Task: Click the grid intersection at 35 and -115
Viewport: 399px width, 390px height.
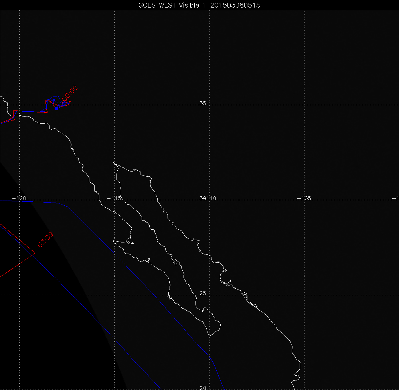Action: pyautogui.click(x=115, y=105)
